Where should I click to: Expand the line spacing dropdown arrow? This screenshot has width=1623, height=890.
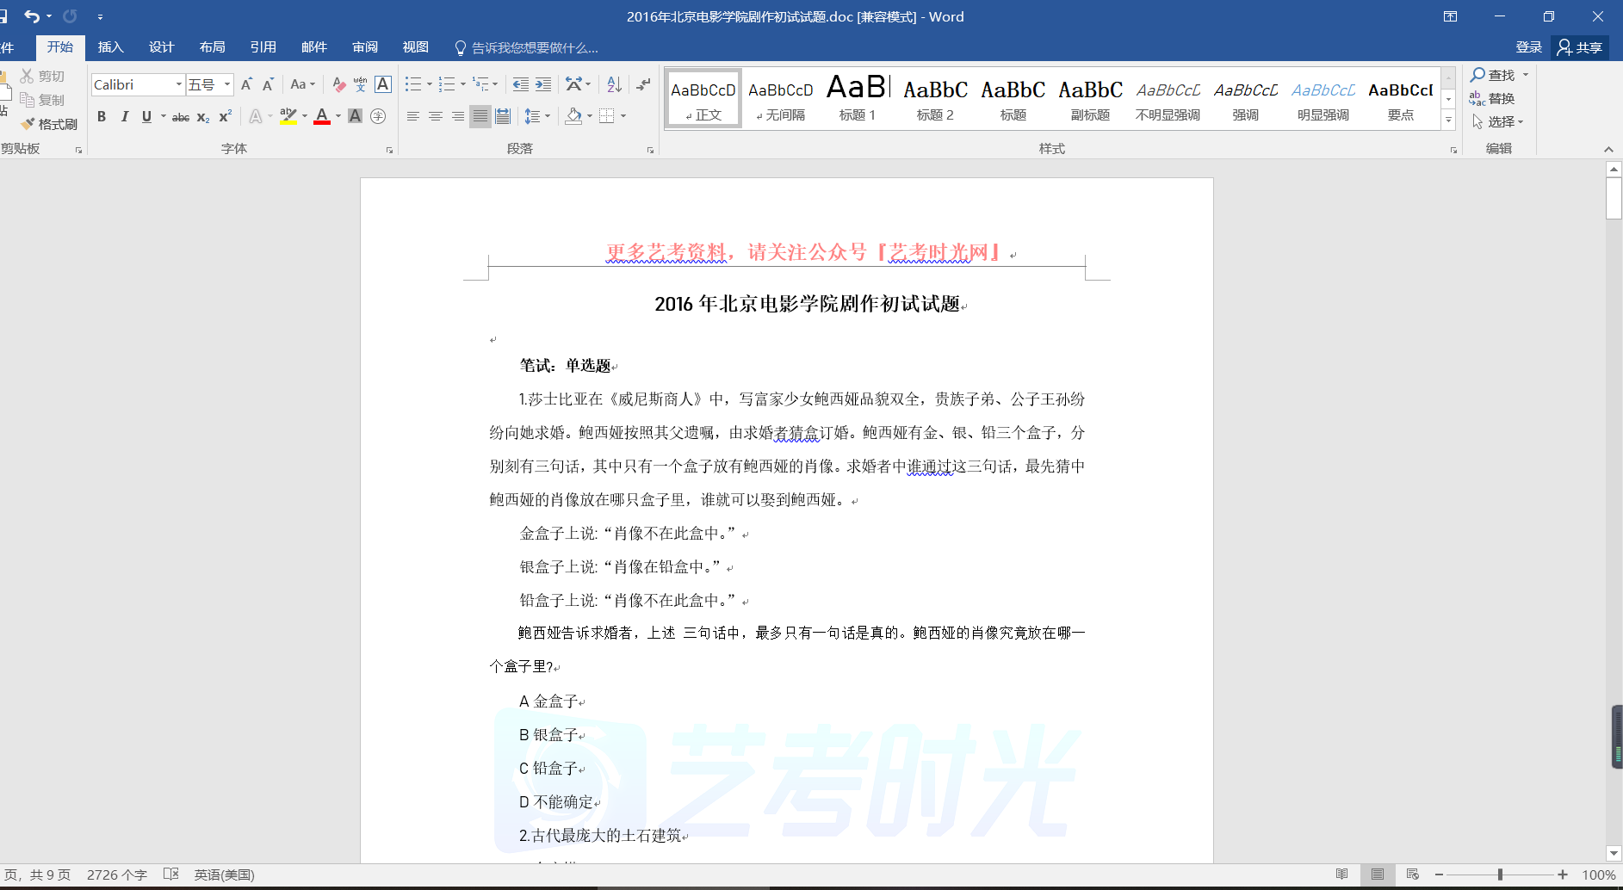(548, 116)
